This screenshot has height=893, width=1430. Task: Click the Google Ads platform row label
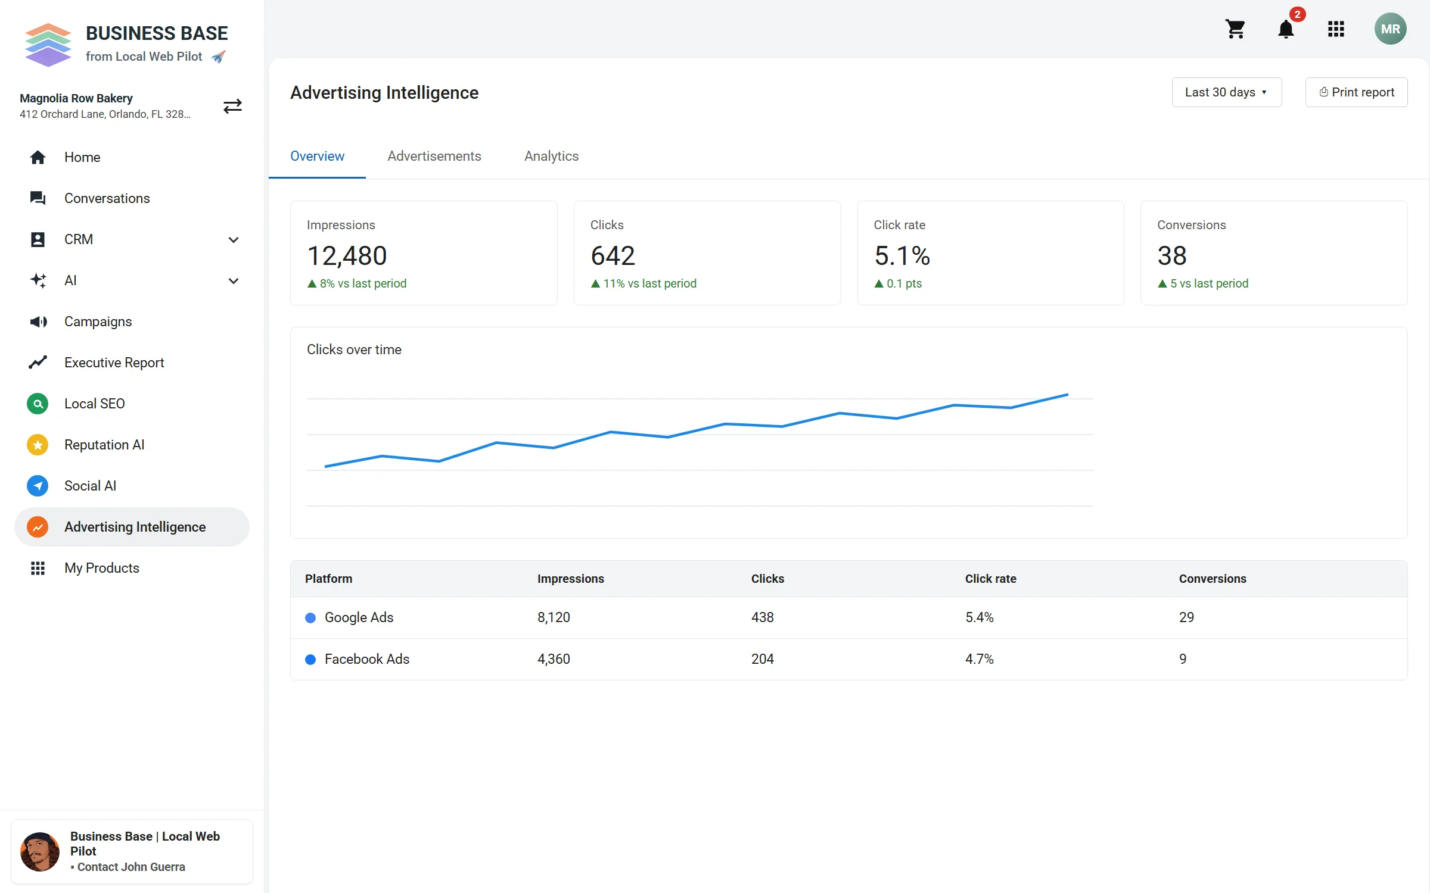click(359, 617)
